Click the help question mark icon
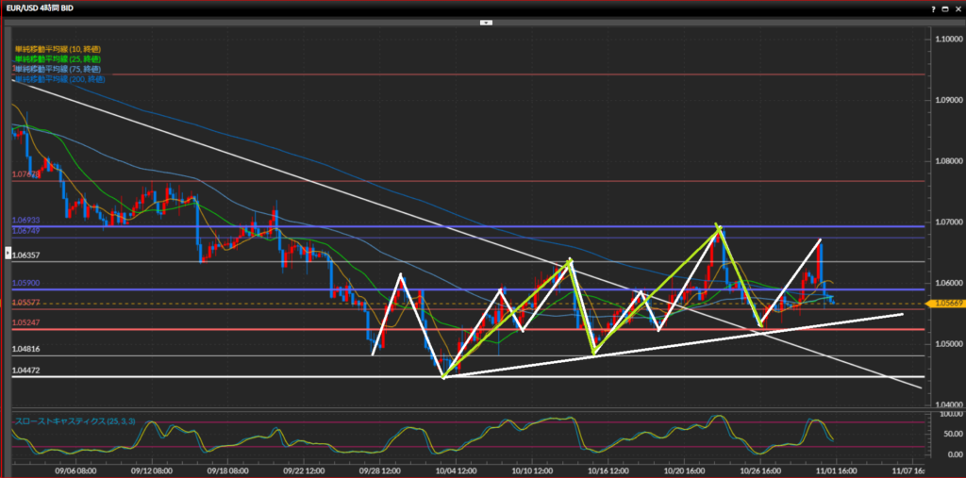 point(932,8)
